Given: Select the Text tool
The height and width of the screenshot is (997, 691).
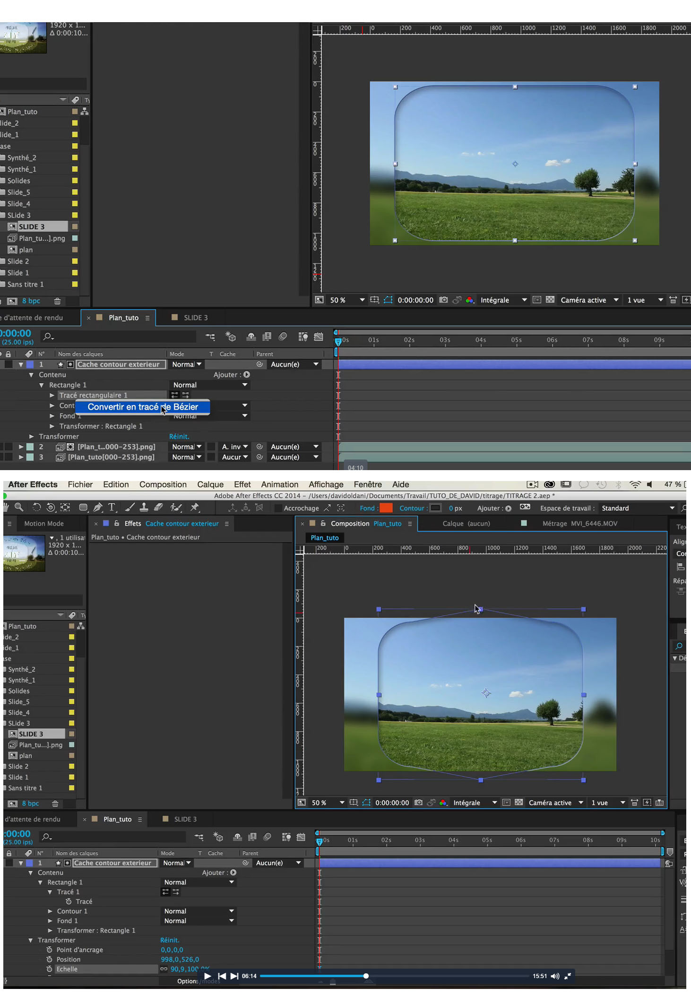Looking at the screenshot, I should (x=112, y=507).
